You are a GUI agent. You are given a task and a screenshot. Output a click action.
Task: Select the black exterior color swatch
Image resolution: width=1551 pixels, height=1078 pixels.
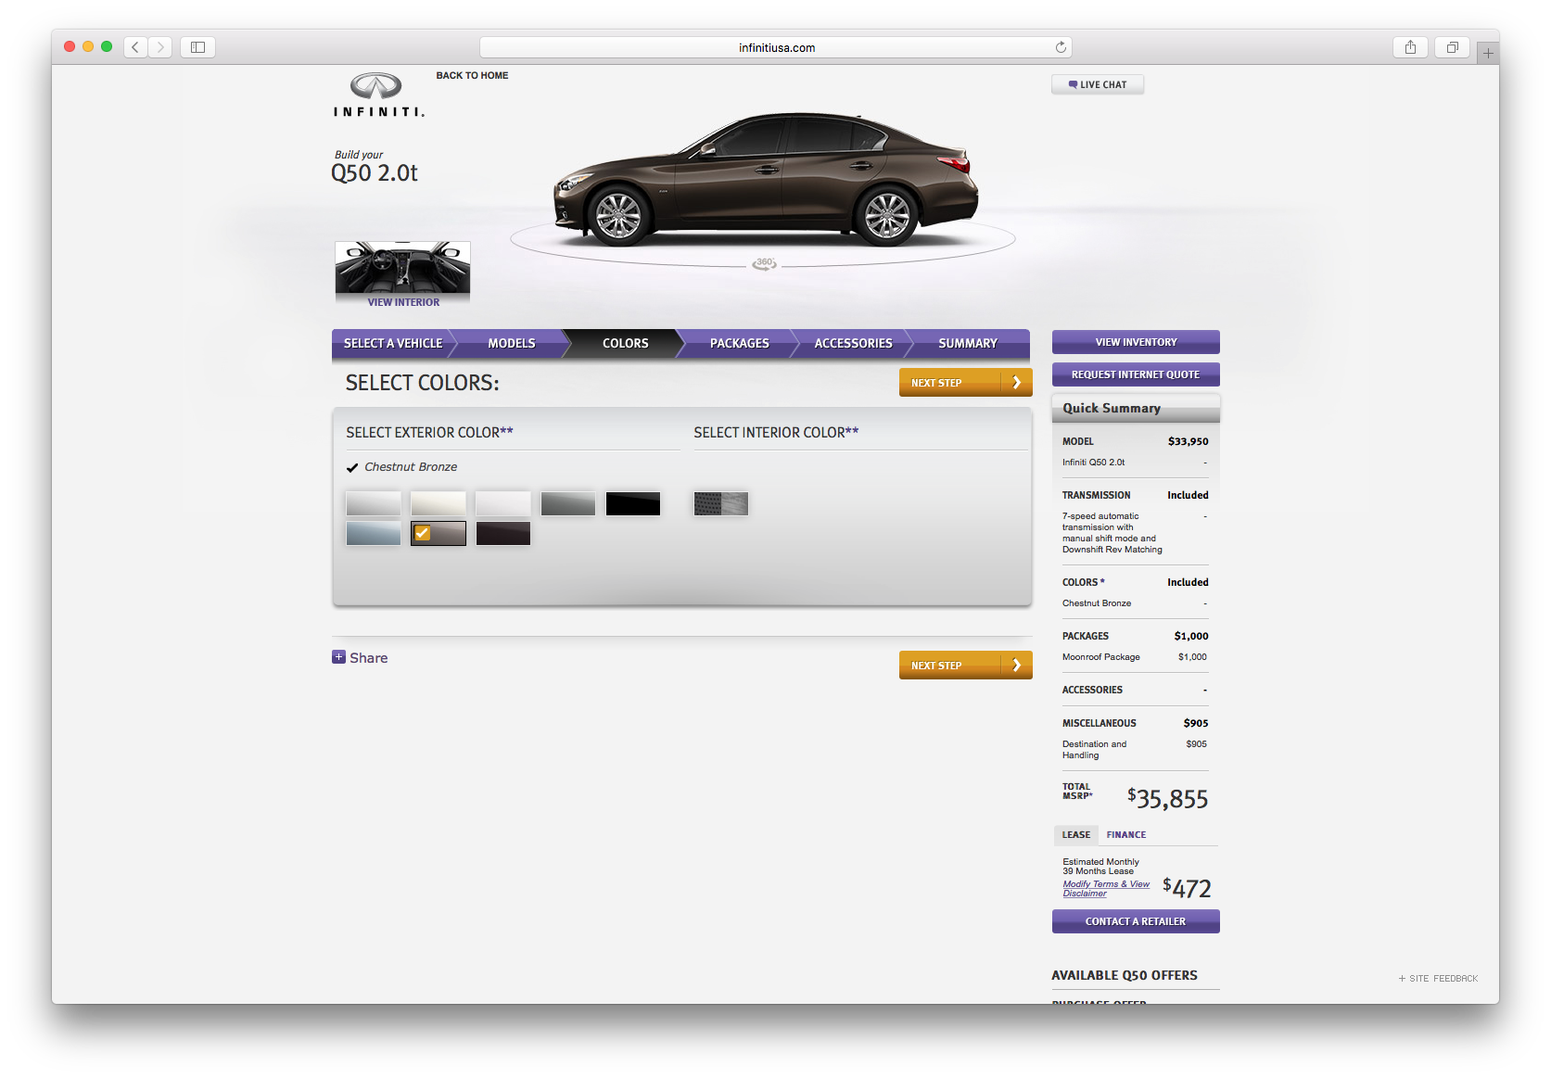[633, 503]
